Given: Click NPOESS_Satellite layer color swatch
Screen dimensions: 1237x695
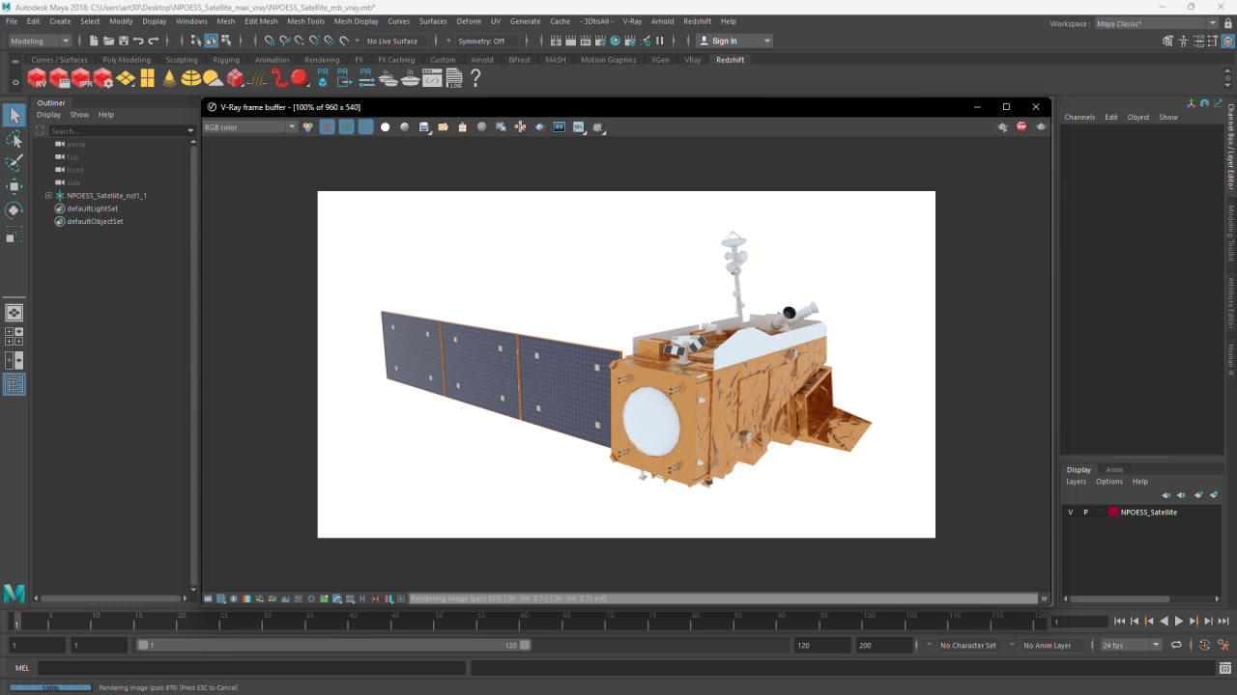Looking at the screenshot, I should 1113,513.
